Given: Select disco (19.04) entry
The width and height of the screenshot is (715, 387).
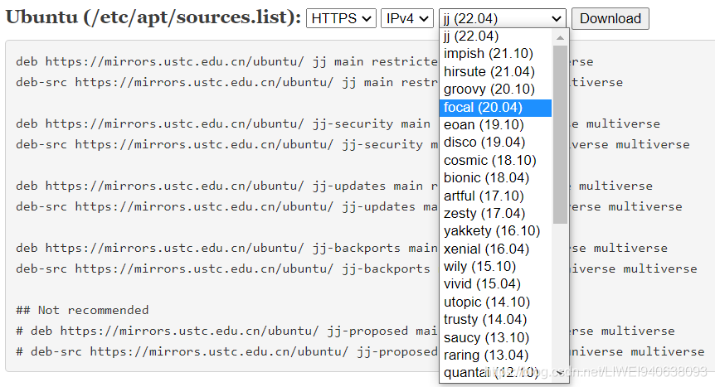Looking at the screenshot, I should 495,143.
